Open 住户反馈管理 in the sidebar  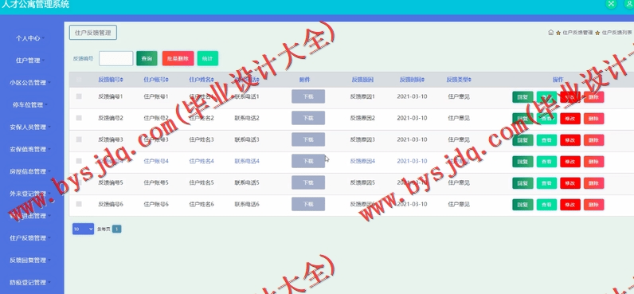(30, 237)
